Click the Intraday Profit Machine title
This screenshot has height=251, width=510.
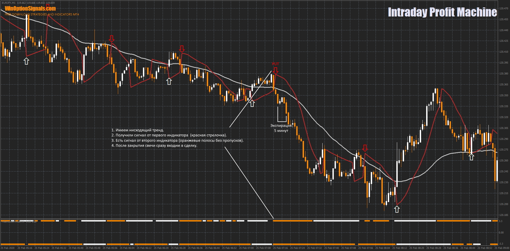[442, 12]
